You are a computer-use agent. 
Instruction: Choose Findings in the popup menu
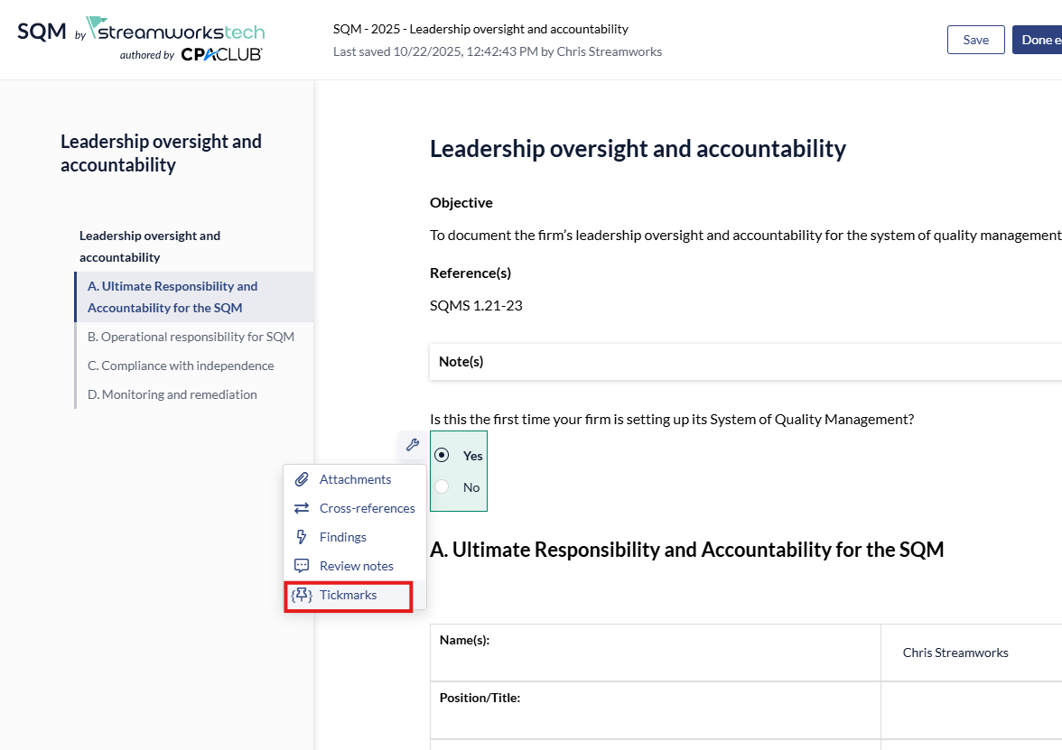pos(342,537)
